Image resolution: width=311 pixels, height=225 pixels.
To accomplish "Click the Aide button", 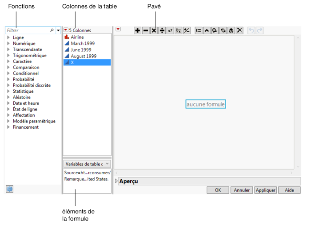I will [x=289, y=190].
